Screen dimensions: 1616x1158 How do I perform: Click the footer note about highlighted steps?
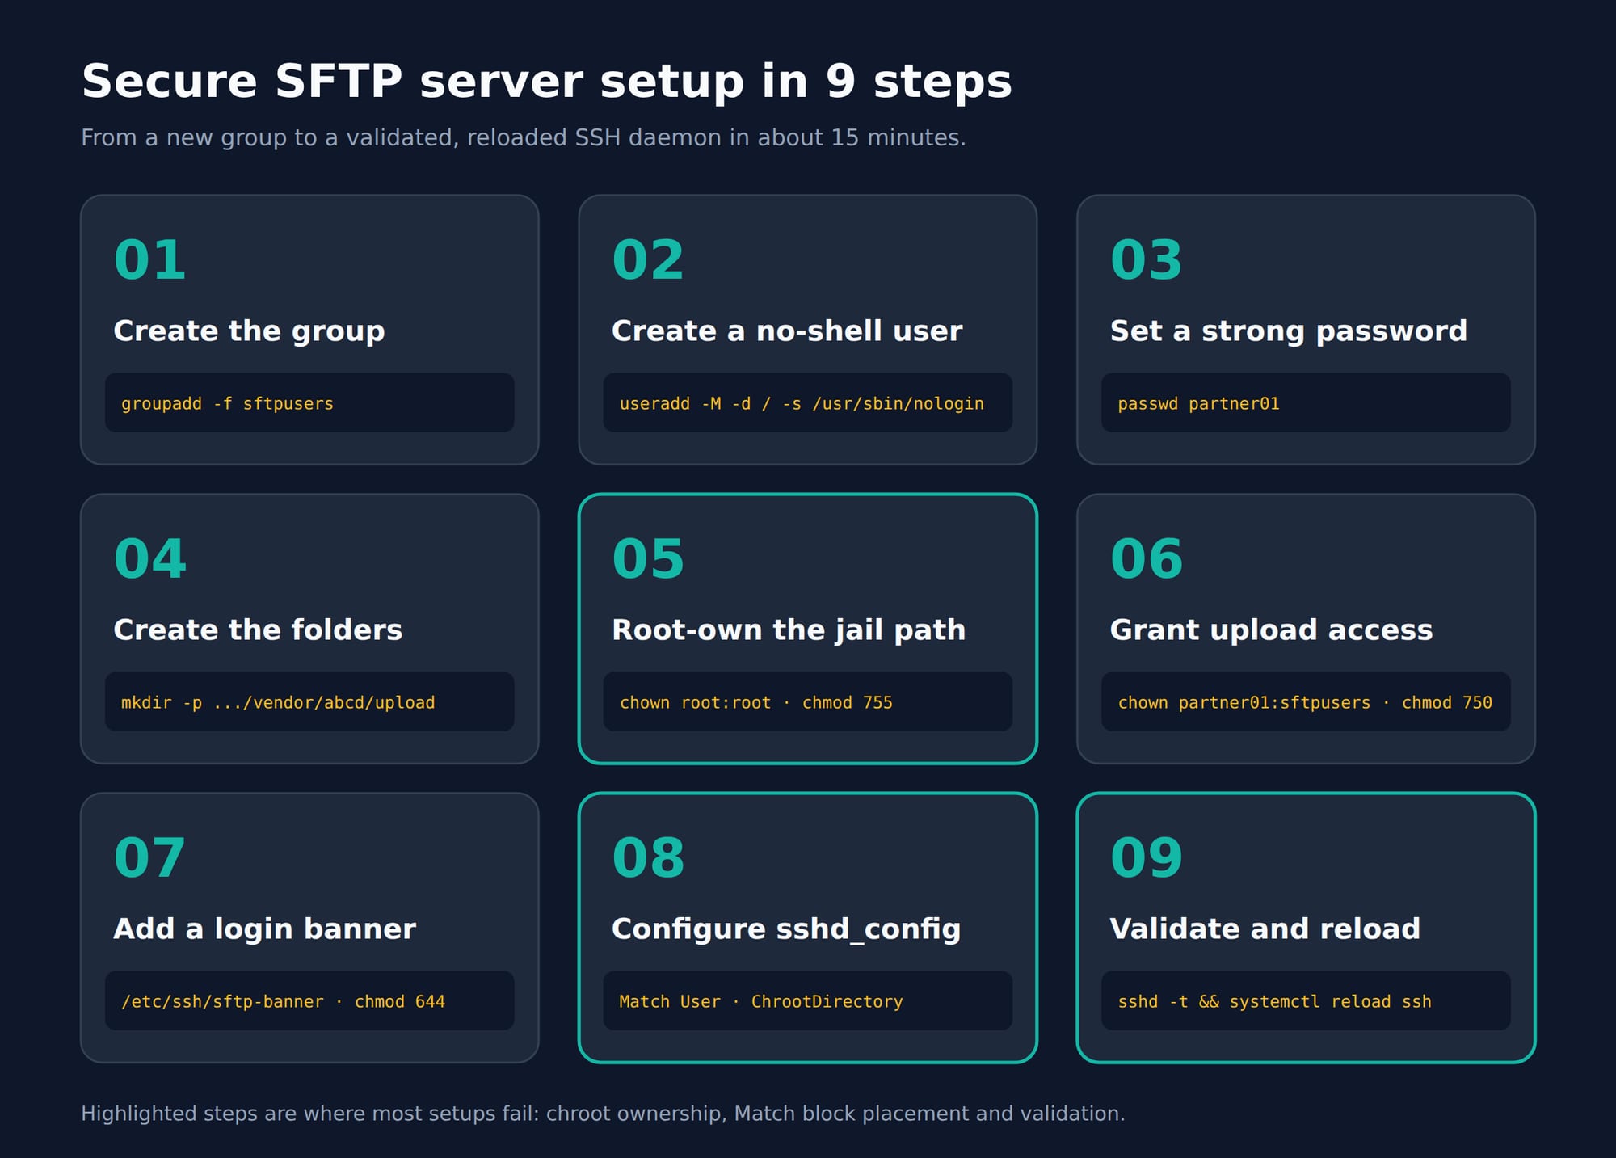(x=603, y=1114)
